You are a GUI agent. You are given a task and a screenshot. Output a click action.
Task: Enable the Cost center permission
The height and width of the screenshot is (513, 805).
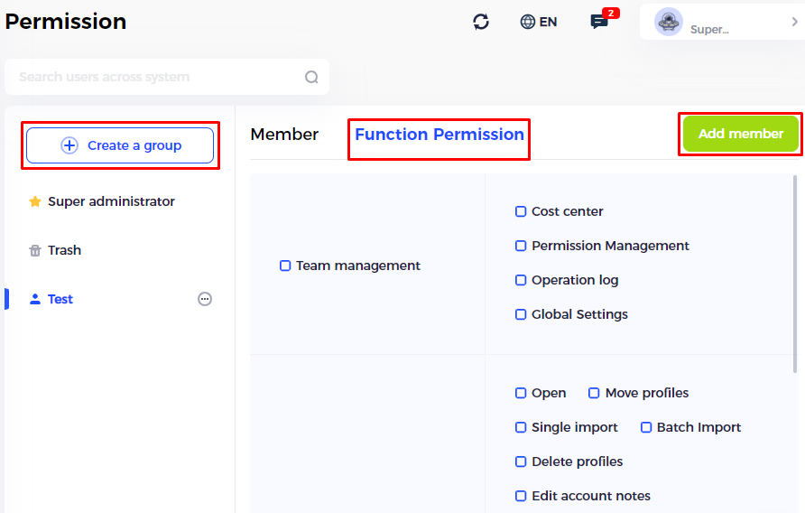pos(521,211)
